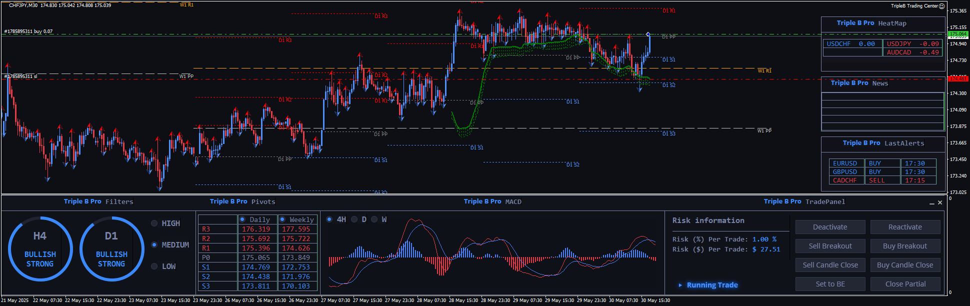
Task: Click the Close Partial button
Action: point(905,284)
